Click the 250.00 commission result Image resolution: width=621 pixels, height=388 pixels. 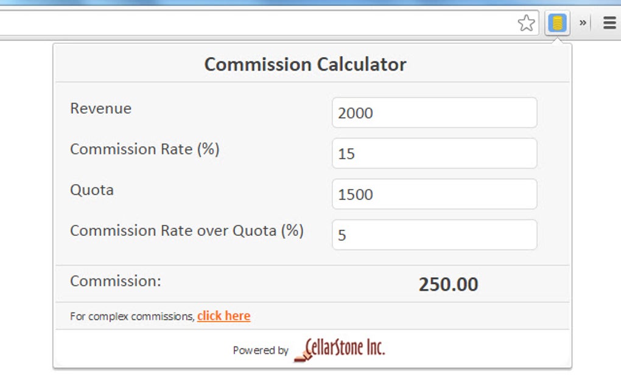449,284
